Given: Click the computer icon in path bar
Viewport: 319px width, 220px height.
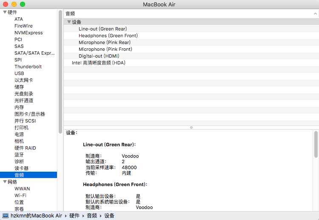Looking at the screenshot, I should point(5,216).
